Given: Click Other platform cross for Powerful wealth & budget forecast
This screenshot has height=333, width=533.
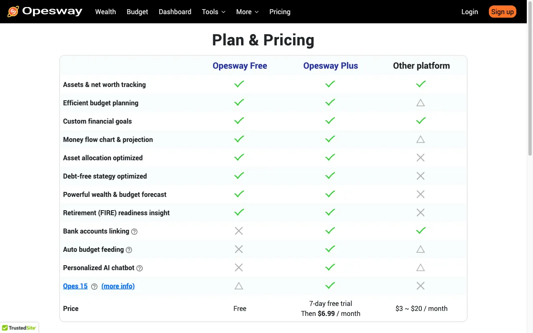Looking at the screenshot, I should click(x=421, y=194).
